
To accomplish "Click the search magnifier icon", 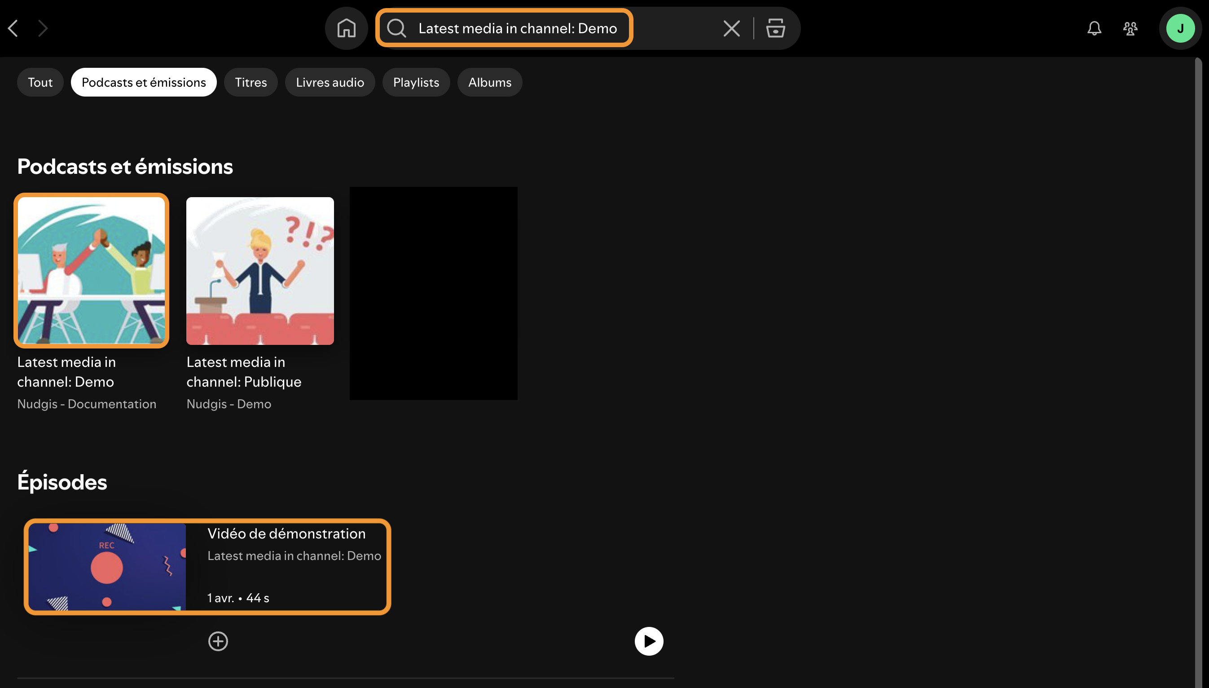I will coord(396,28).
